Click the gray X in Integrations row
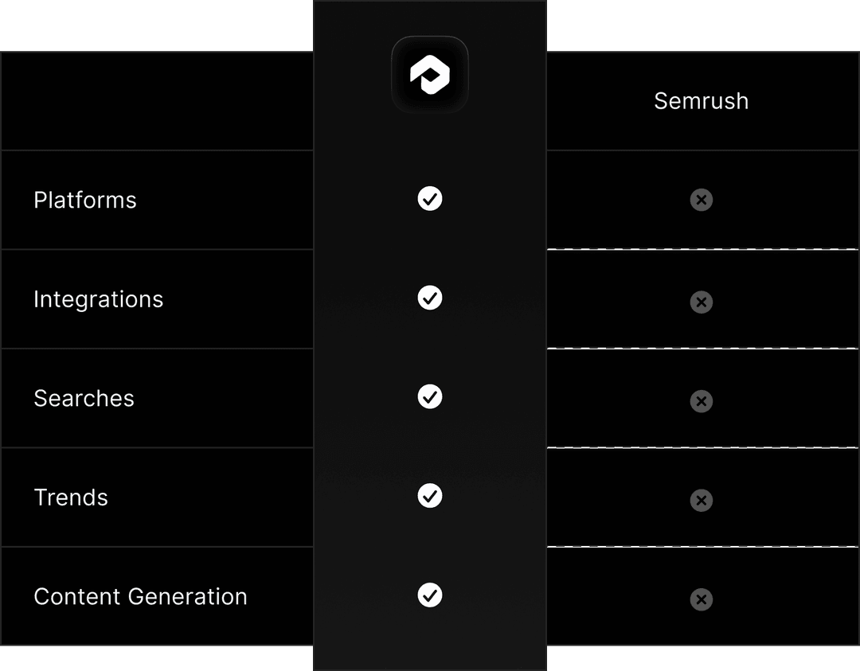This screenshot has width=860, height=671. coord(702,302)
